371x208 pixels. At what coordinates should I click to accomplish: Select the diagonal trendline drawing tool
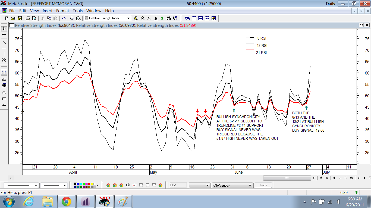4,42
